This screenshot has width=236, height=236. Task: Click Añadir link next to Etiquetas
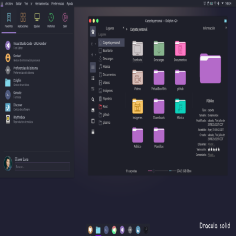(x=211, y=145)
